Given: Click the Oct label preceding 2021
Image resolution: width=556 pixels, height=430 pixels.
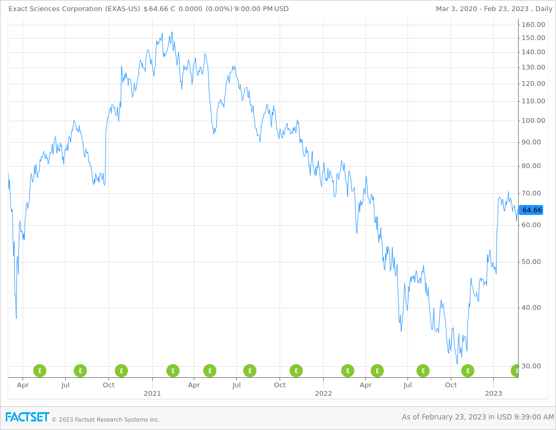Looking at the screenshot, I should [108, 385].
